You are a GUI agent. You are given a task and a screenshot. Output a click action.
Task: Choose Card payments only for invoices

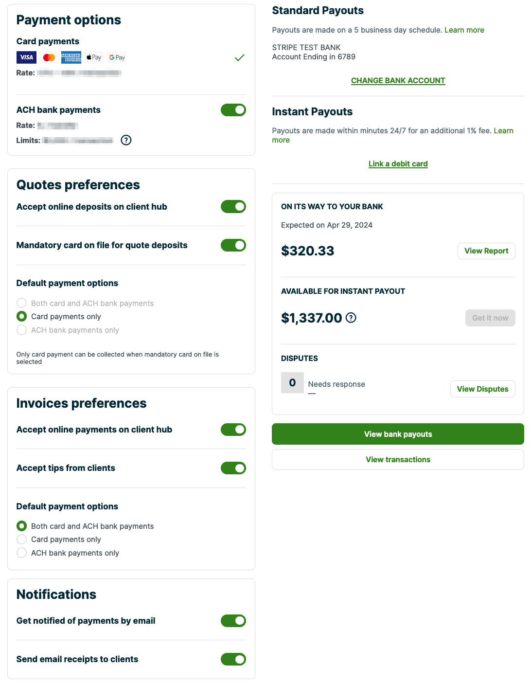click(21, 539)
